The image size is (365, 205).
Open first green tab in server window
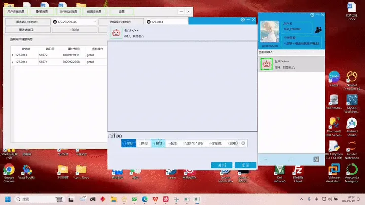click(16, 11)
